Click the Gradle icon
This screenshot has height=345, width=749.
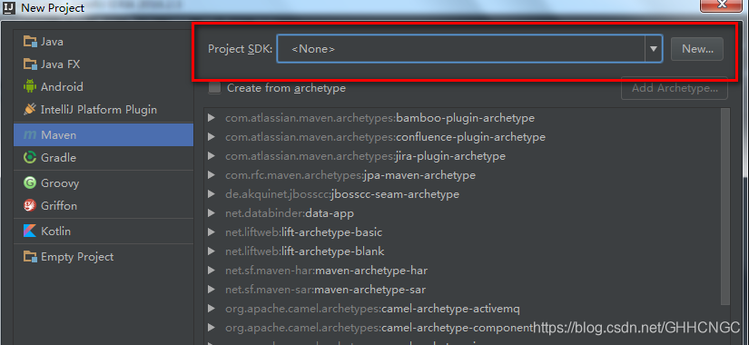(x=30, y=157)
